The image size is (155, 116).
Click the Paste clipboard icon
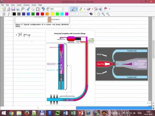click(37, 9)
